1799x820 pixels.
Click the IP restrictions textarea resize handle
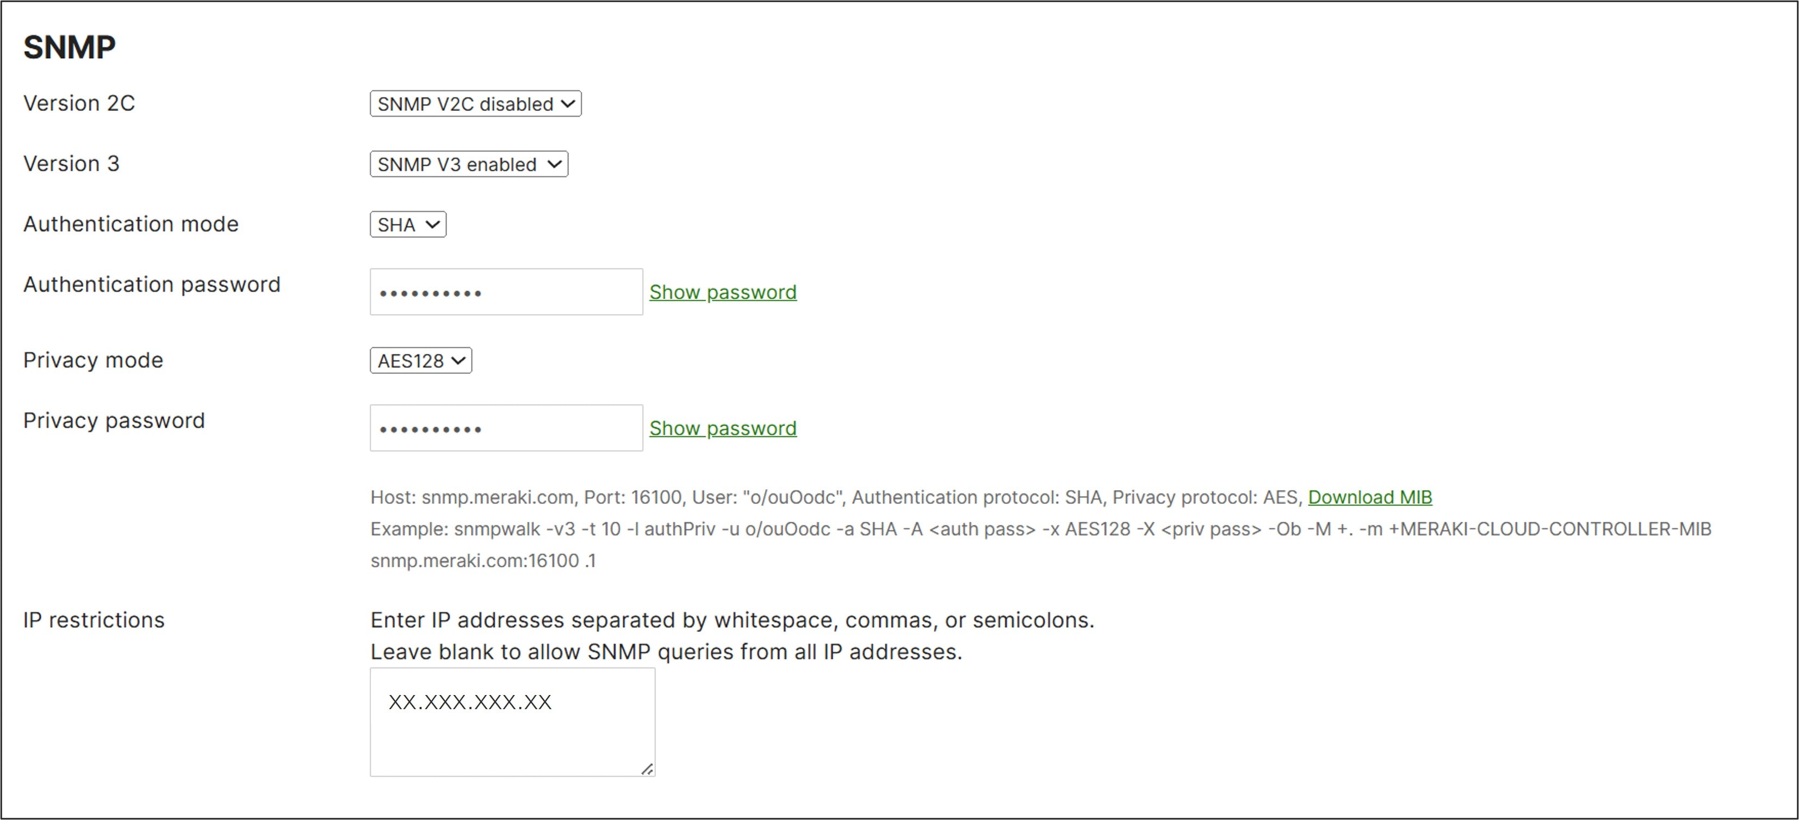tap(646, 768)
